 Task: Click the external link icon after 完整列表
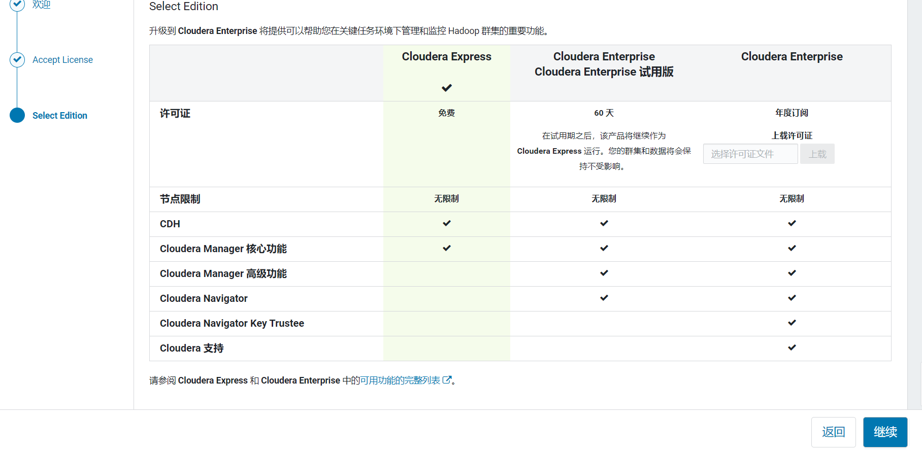coord(447,379)
